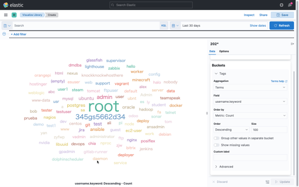Click the editor layout icon beside Discard
This screenshot has height=187, width=299.
267,182
